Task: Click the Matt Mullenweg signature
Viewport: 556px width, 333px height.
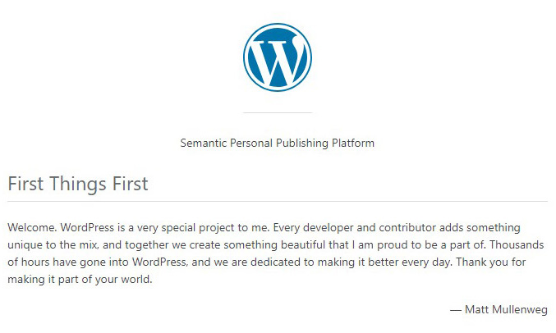Action: (499, 309)
